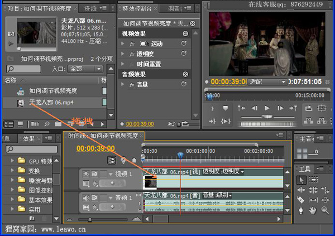This screenshot has height=236, width=335.
Task: Select the Selection arrow tool
Action: [301, 180]
